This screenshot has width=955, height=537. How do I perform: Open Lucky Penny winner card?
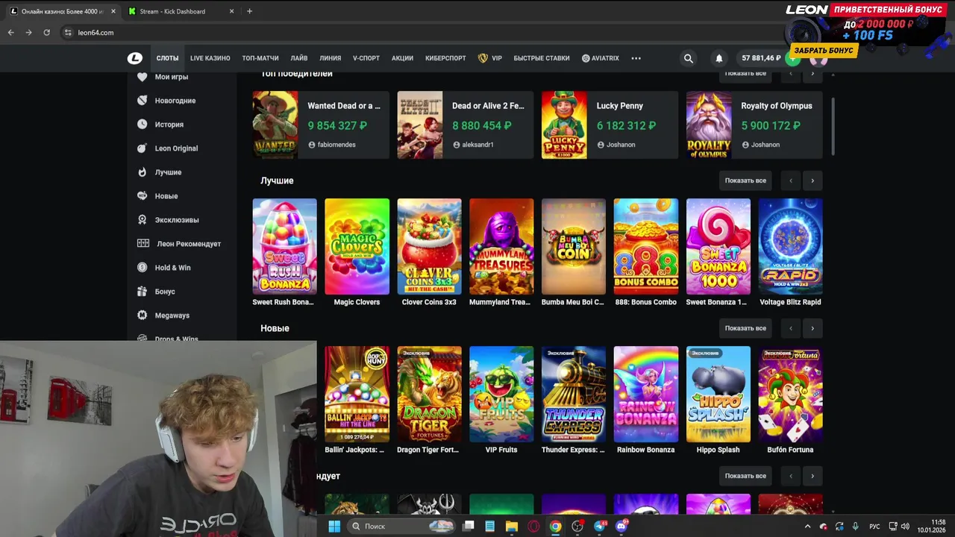610,125
